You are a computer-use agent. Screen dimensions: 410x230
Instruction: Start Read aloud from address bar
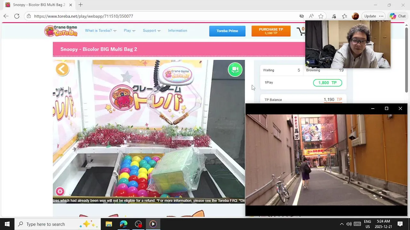(311, 16)
